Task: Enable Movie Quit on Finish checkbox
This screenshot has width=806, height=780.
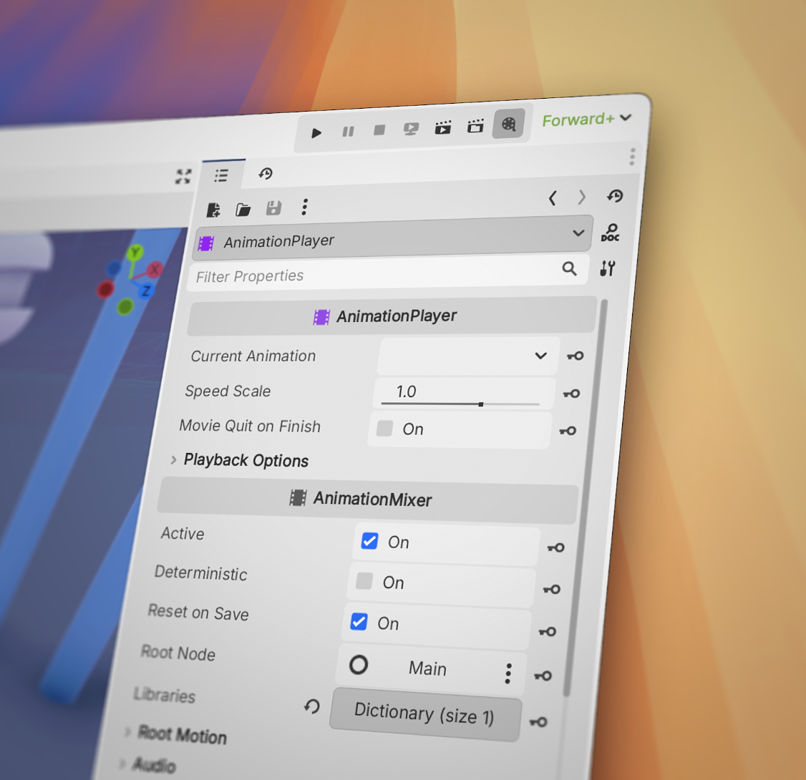Action: (384, 428)
